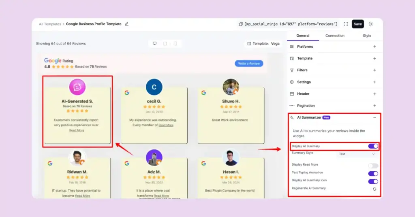Viewport: 415px width, 217px height.
Task: Click Regenerate AI Summary refresh icon
Action: tap(374, 189)
